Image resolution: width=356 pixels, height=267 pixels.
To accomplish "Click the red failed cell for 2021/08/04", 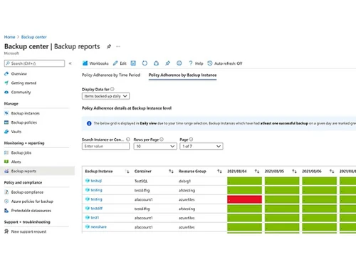I will [244, 199].
